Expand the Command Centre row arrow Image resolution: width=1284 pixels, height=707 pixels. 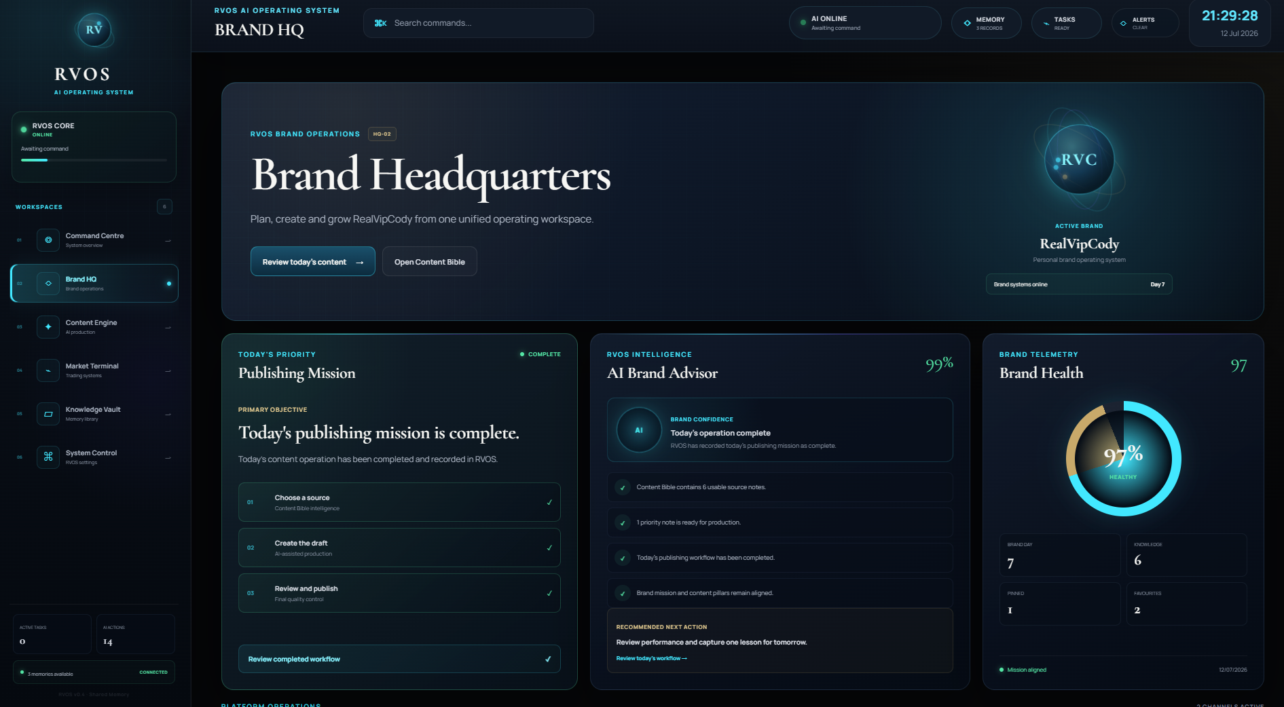click(x=168, y=241)
